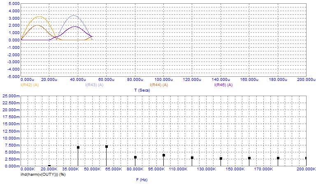This screenshot has width=316, height=186.
Task: Click the 12.500m distortion axis label
Action: pos(11,131)
